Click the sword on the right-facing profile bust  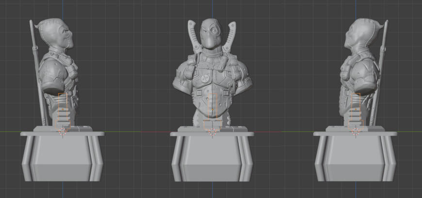[x=38, y=72]
